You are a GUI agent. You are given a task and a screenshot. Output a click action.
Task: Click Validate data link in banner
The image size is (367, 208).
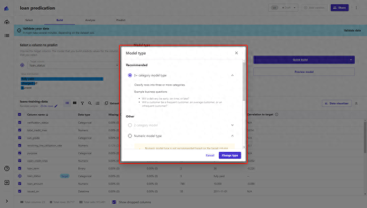coord(352,30)
